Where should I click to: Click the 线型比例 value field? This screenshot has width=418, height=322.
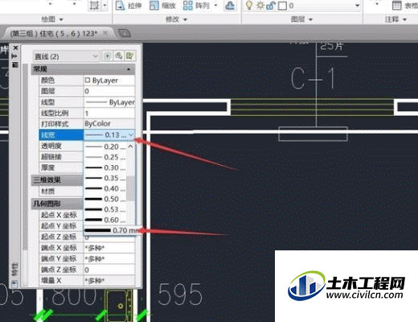pos(109,114)
